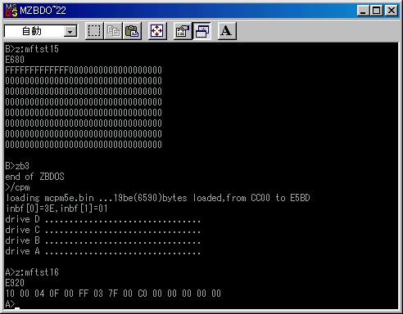The image size is (403, 314).
Task: Minimize the MZBDO~22 window
Action: (363, 11)
